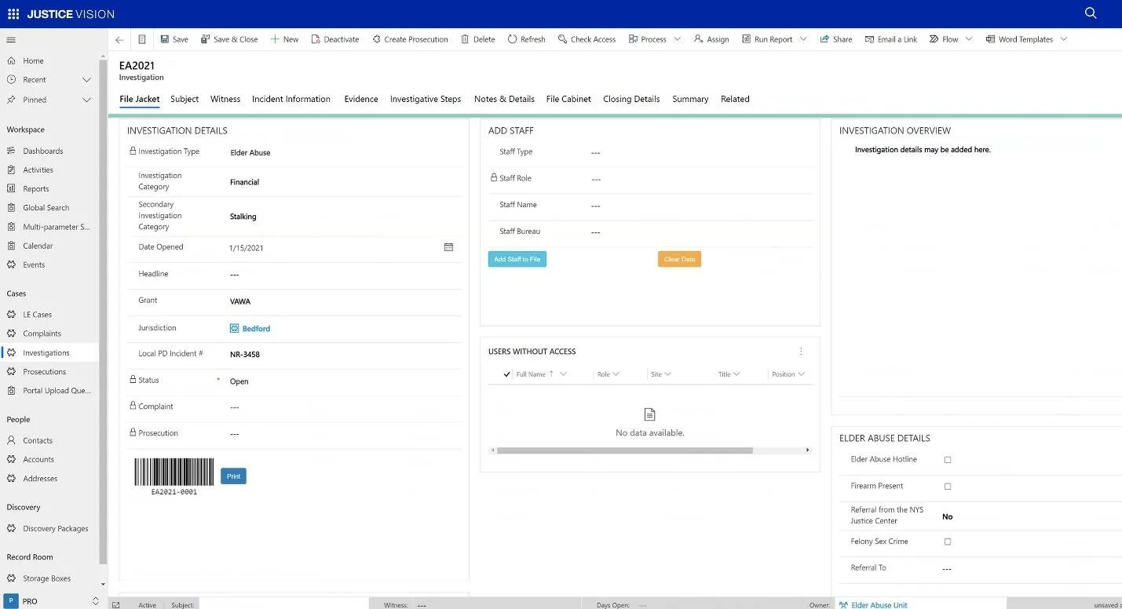The image size is (1122, 609).
Task: Click the Events sidebar icon
Action: tap(11, 264)
